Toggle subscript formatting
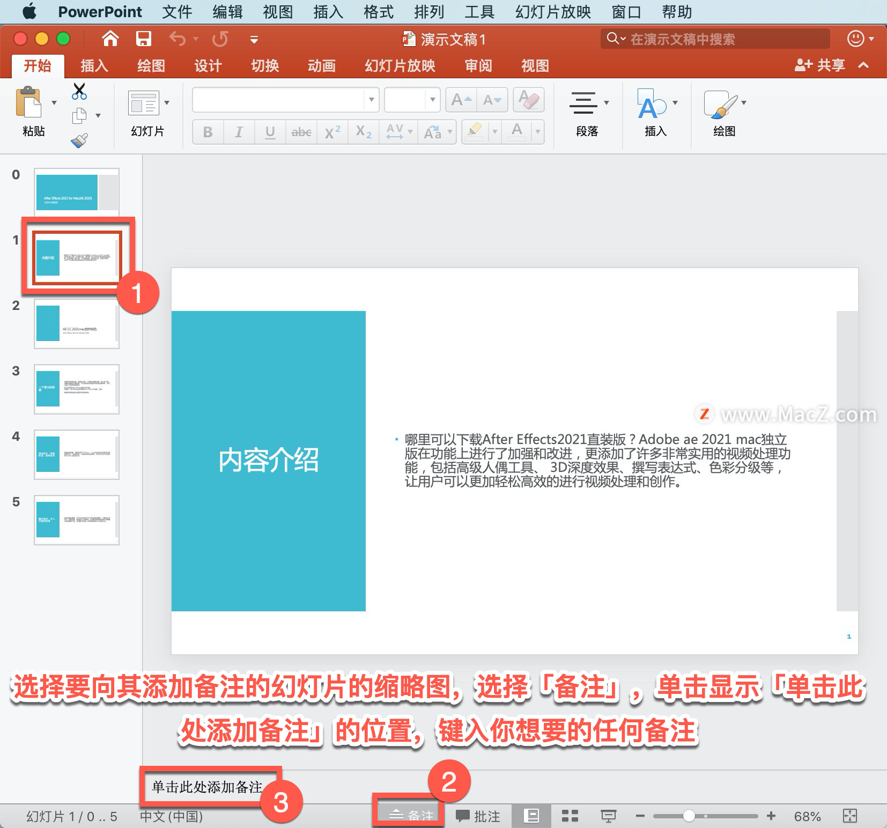This screenshot has height=828, width=887. tap(364, 132)
